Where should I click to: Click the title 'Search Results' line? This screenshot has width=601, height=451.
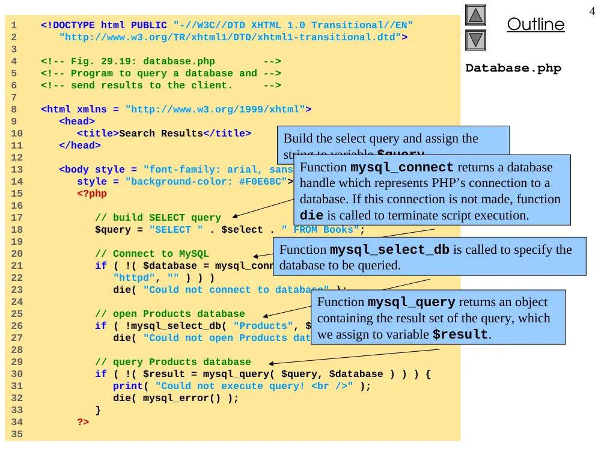[x=164, y=133]
